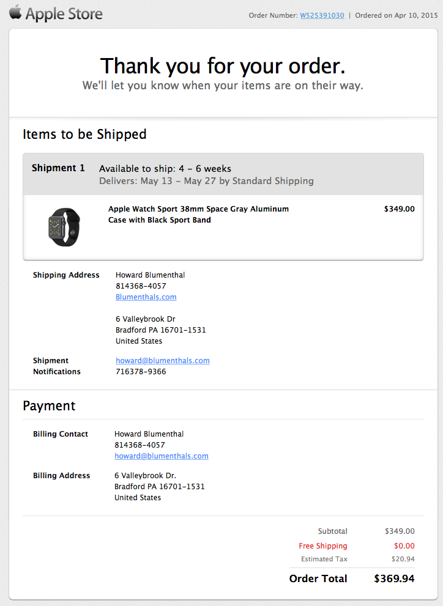Select the $349.00 item price
The height and width of the screenshot is (606, 443).
pyautogui.click(x=399, y=209)
